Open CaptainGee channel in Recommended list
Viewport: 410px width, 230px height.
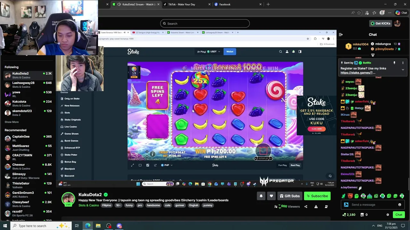[x=28, y=138]
